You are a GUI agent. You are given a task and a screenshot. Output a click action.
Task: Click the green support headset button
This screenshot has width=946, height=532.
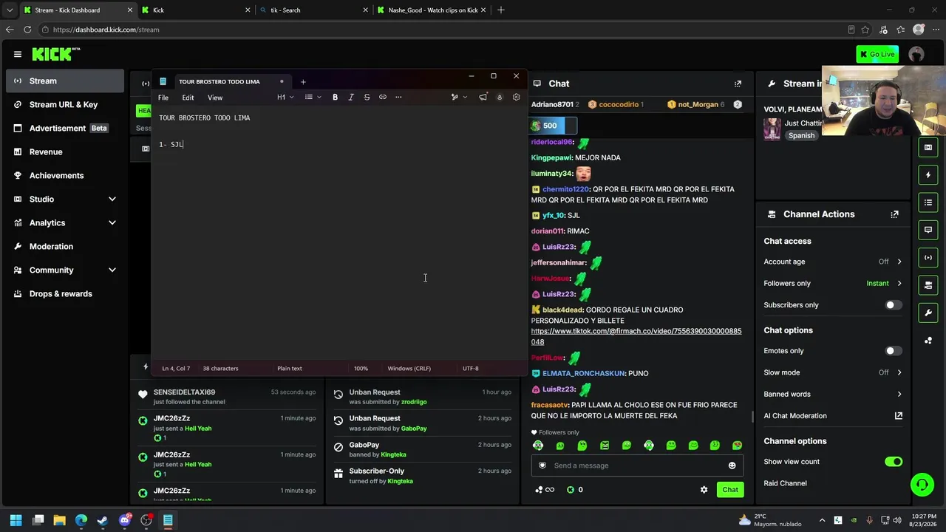(x=922, y=485)
